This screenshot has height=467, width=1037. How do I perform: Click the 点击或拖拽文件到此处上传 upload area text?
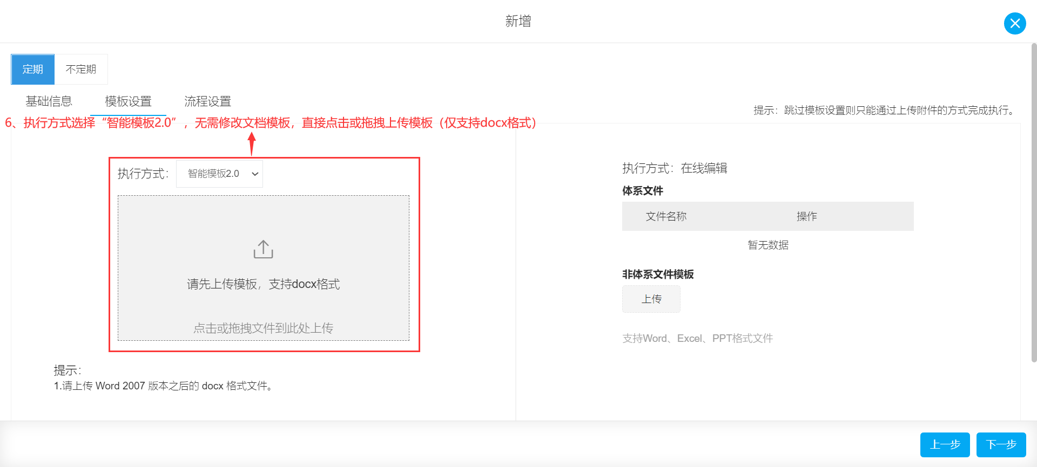[x=264, y=328]
